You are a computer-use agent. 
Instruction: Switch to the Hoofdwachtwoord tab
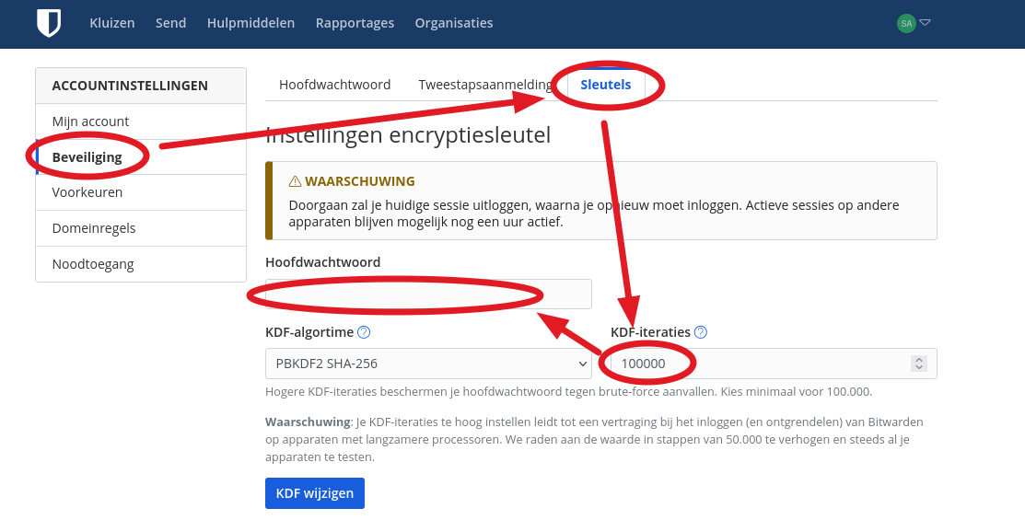click(334, 85)
